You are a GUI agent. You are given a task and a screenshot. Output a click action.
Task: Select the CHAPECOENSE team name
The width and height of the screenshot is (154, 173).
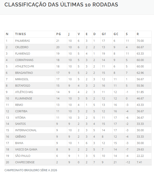coord(25,162)
